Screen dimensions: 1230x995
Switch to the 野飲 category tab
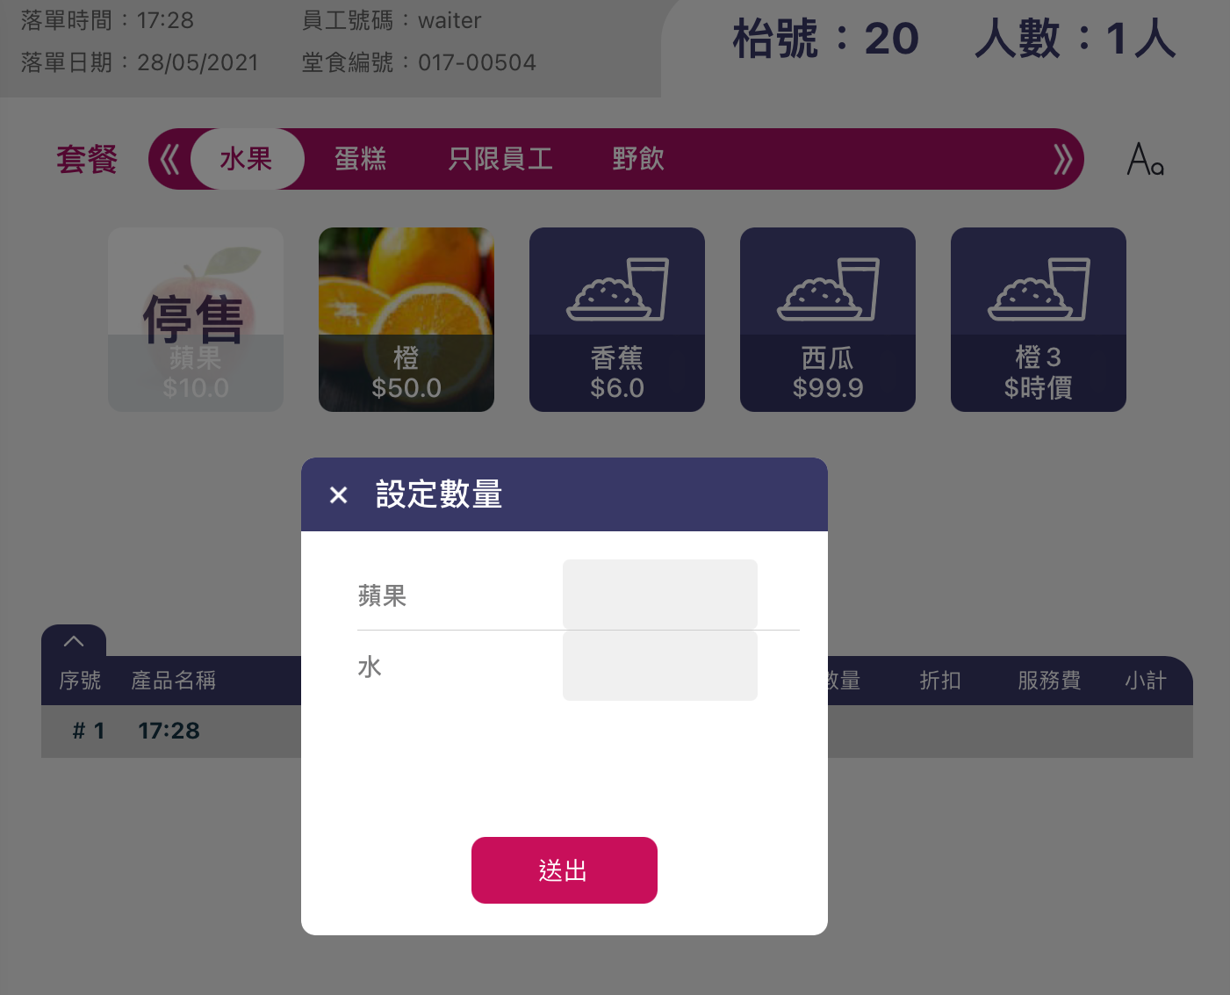point(638,159)
